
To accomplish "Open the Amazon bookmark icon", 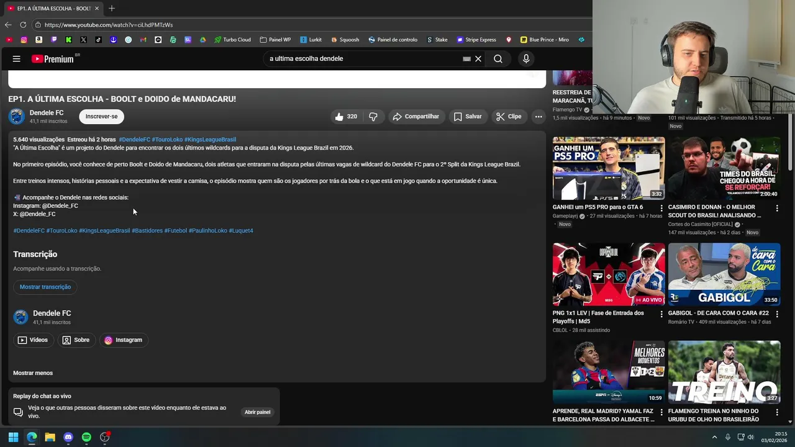I will point(39,40).
